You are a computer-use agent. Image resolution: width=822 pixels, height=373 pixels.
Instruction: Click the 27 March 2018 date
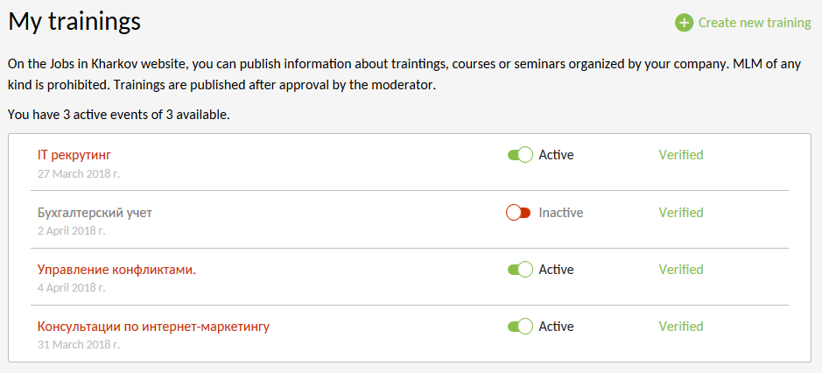pos(79,173)
